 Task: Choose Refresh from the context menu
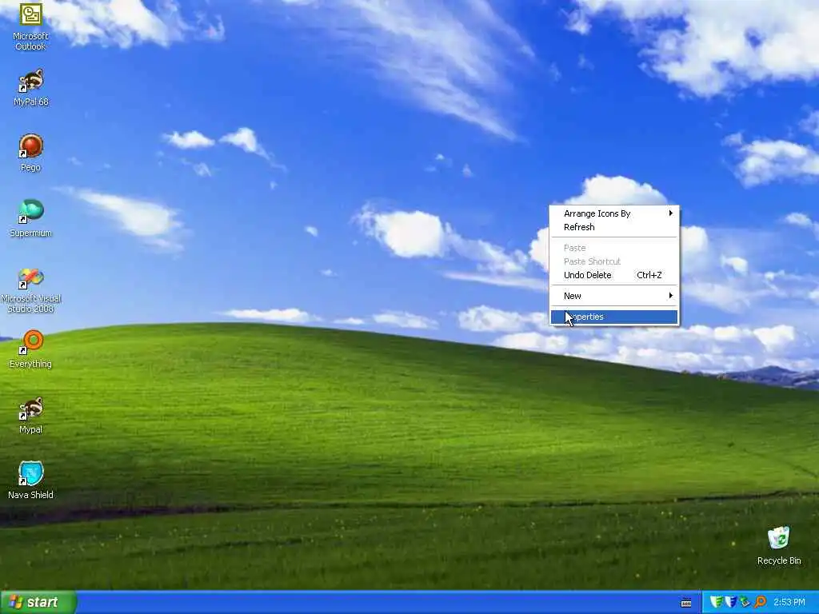[x=614, y=227]
